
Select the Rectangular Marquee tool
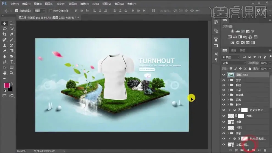tap(12, 23)
